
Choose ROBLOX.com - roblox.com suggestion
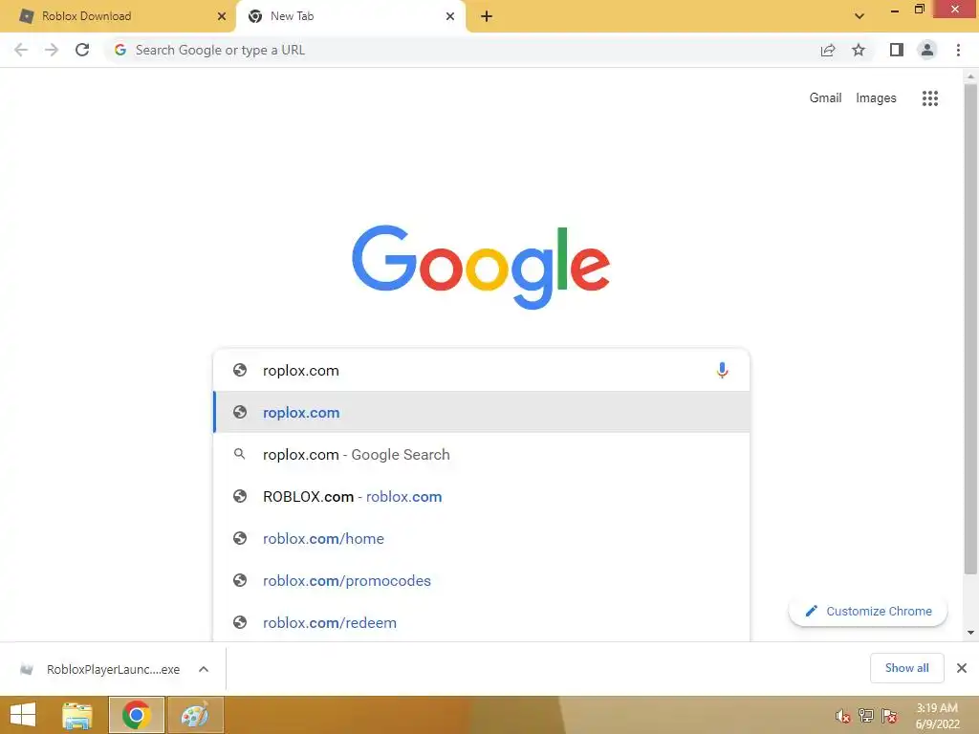(x=482, y=496)
